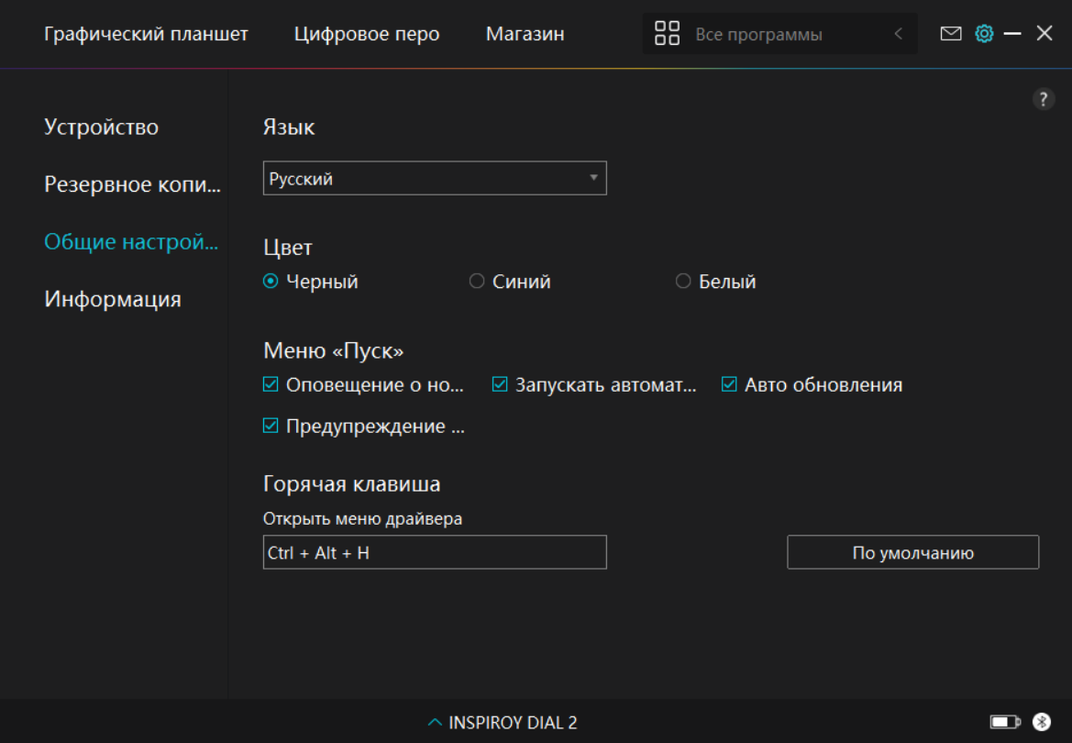Uncheck the Предупреждение option

(x=271, y=427)
